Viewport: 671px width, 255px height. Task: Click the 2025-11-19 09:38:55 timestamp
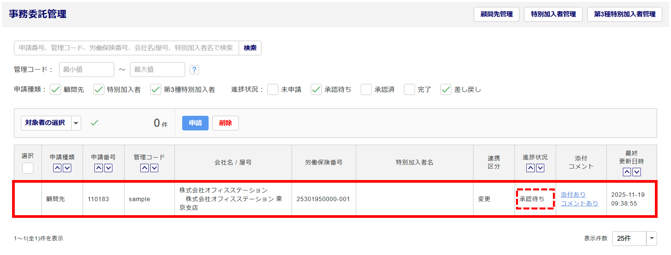[x=628, y=199]
